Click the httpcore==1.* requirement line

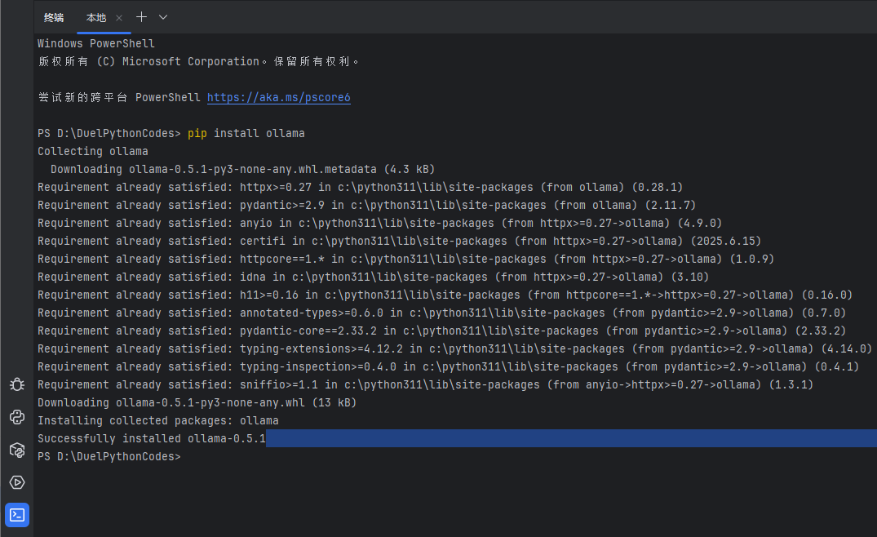[406, 259]
